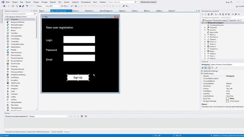This screenshot has width=244, height=137.
Task: Click the wrench Properties icon in Solution Explorer toolbar
Action: [236, 14]
